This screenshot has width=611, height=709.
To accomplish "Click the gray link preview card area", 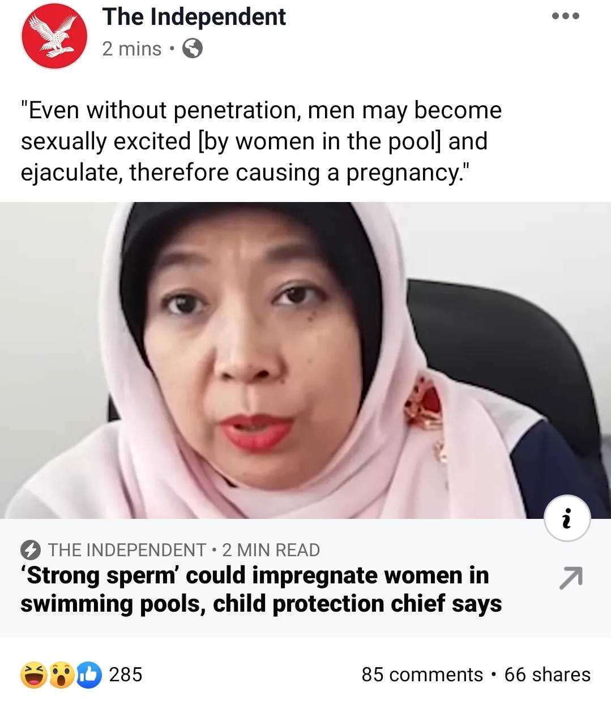I will tap(305, 578).
